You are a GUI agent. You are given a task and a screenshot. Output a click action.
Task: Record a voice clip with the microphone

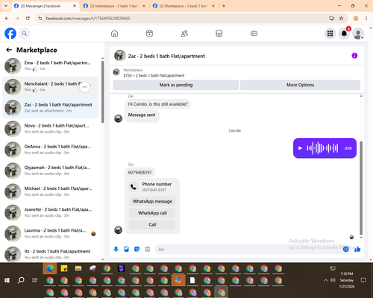116,249
